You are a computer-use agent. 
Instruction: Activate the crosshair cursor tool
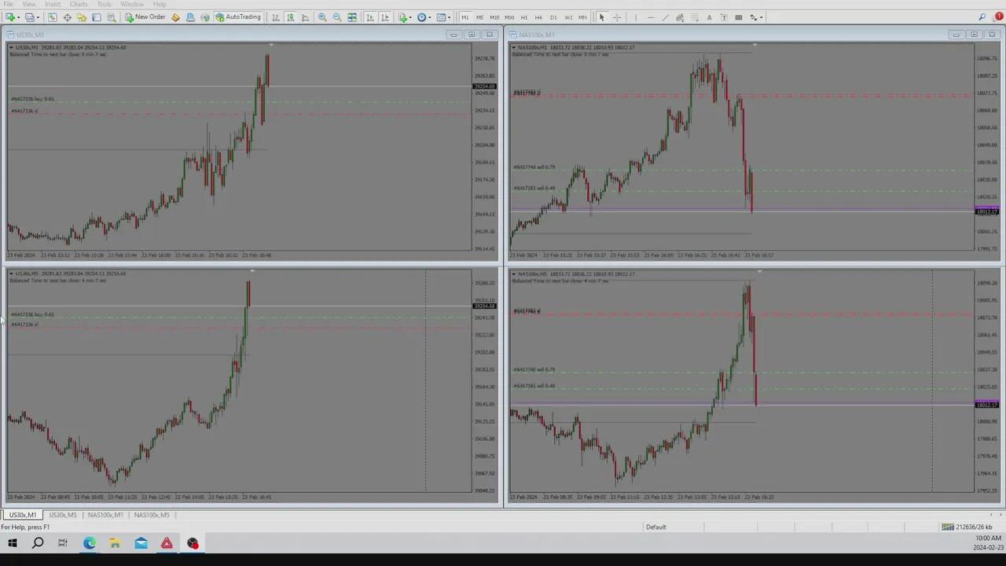[617, 17]
